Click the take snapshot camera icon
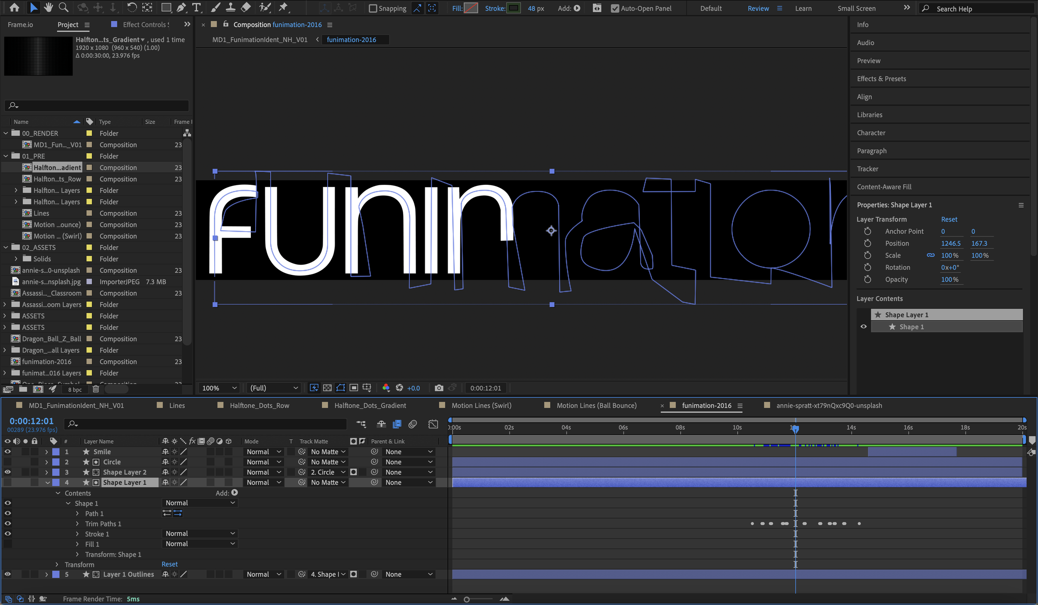This screenshot has height=605, width=1038. pos(438,388)
